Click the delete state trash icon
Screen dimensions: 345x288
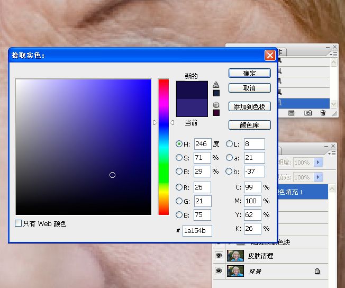click(x=323, y=113)
